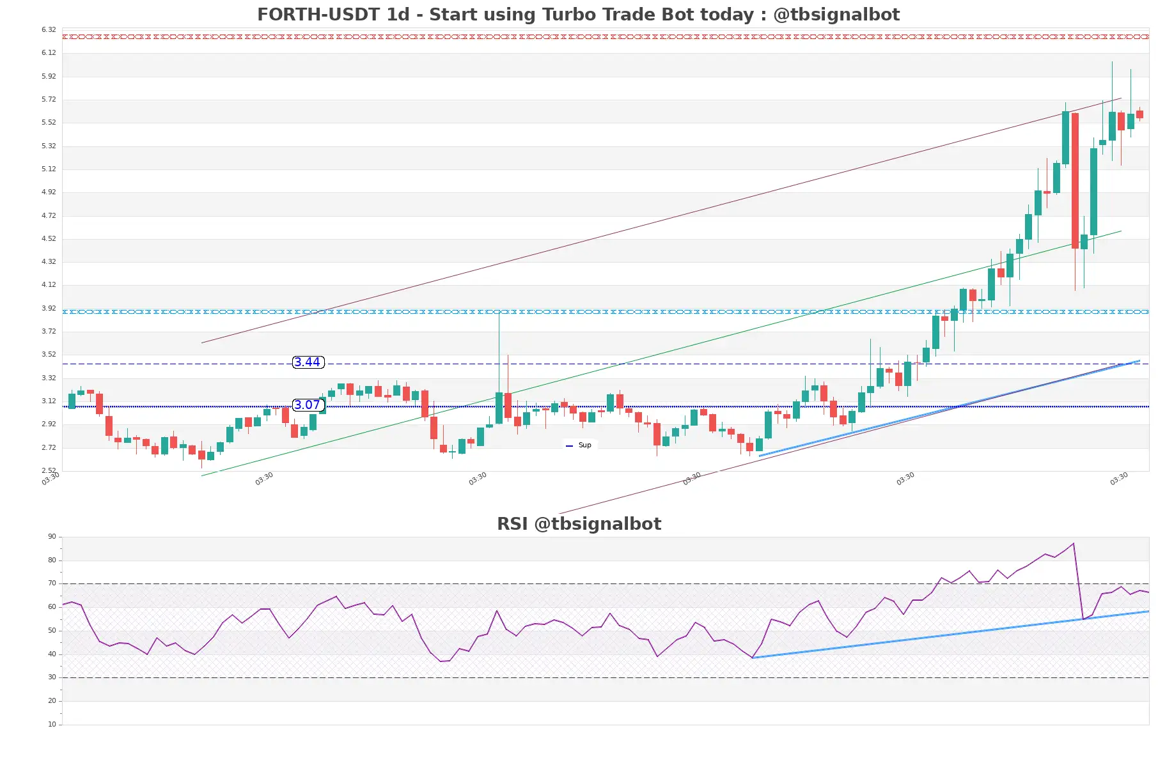Click the 4.72 price axis label
Image resolution: width=1158 pixels, height=772 pixels.
(x=49, y=215)
